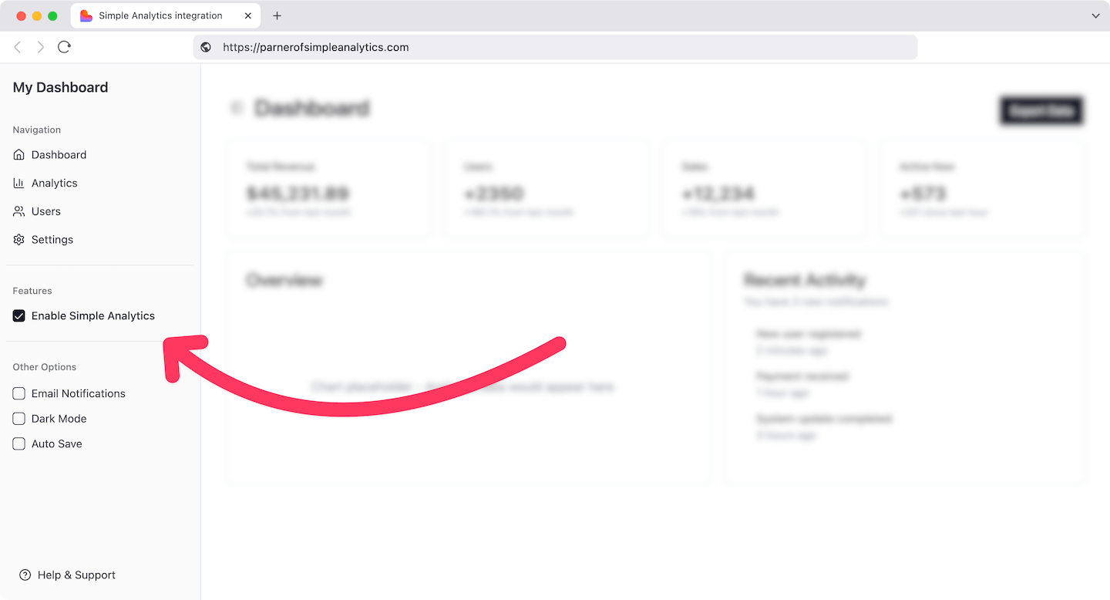Click the Navigation section label

(x=37, y=130)
